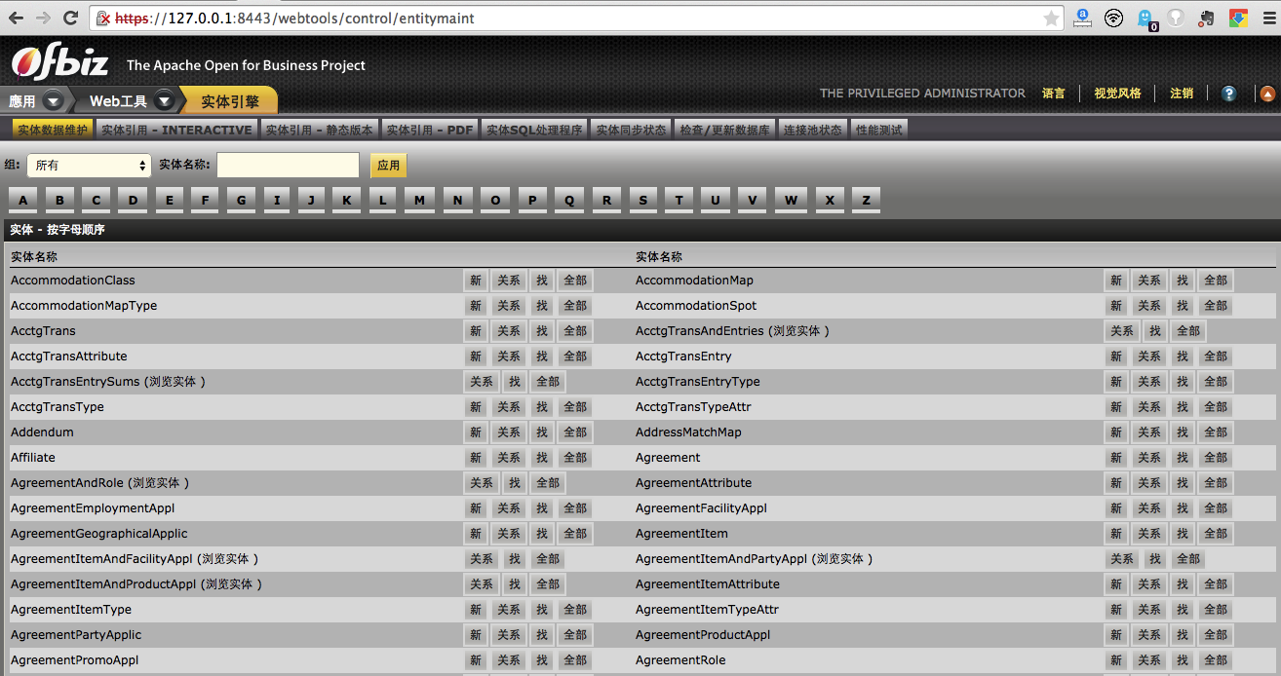
Task: Click 关系 for AccommodationClass
Action: (509, 281)
